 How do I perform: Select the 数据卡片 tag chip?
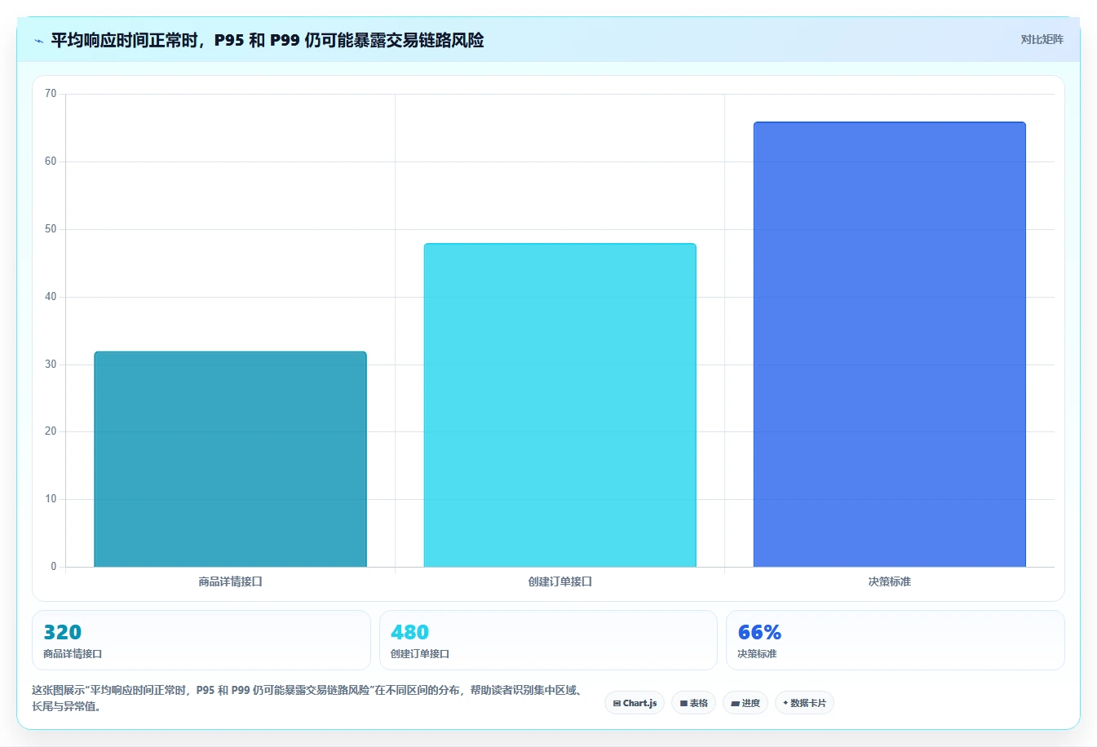(x=804, y=703)
